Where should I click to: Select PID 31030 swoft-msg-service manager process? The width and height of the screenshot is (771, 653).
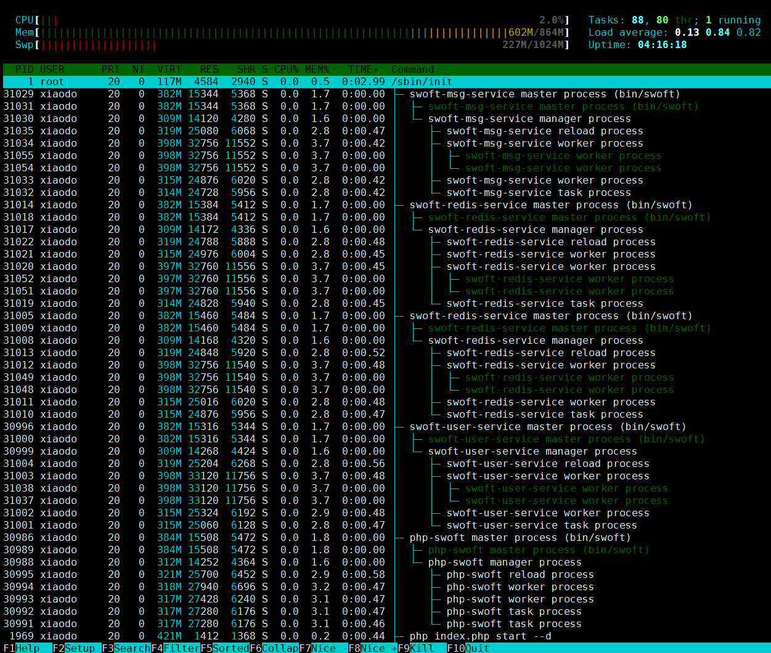click(386, 118)
